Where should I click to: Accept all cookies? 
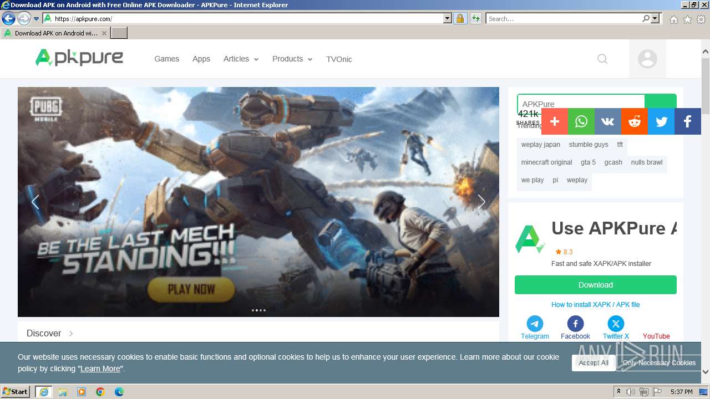tap(594, 363)
